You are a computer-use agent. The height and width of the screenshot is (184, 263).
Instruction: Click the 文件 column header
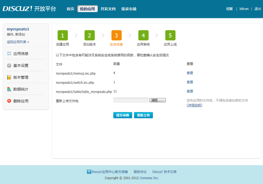[59, 64]
